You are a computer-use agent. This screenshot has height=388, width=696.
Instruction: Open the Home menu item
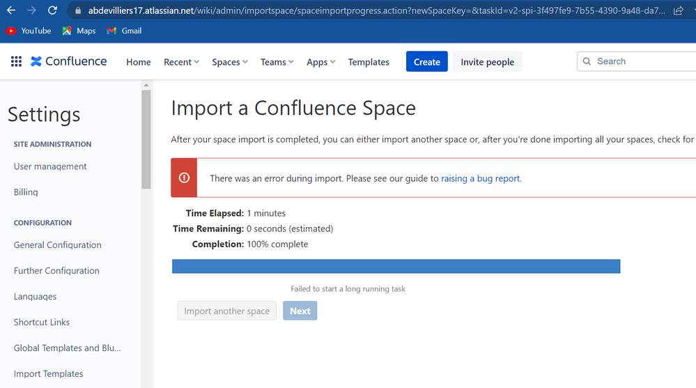point(139,62)
